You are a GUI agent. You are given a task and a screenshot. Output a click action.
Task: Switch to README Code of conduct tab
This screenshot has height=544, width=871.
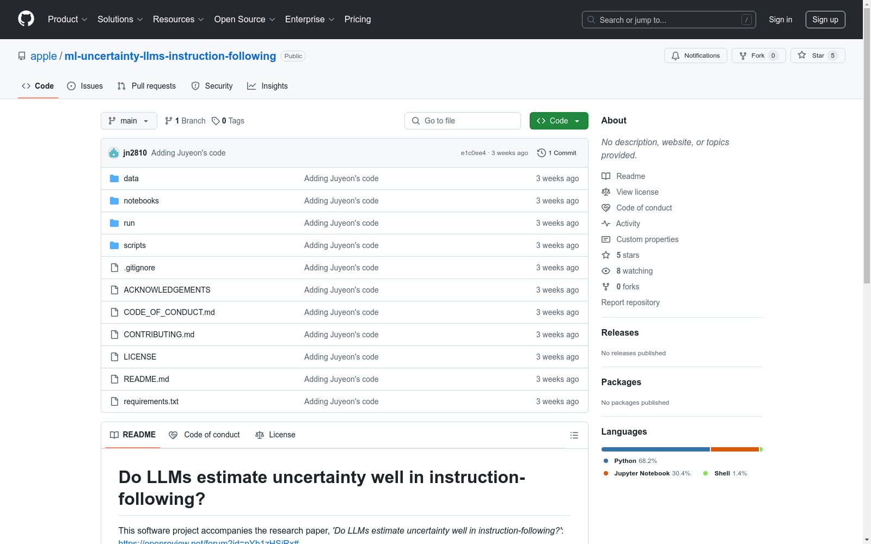coord(205,435)
